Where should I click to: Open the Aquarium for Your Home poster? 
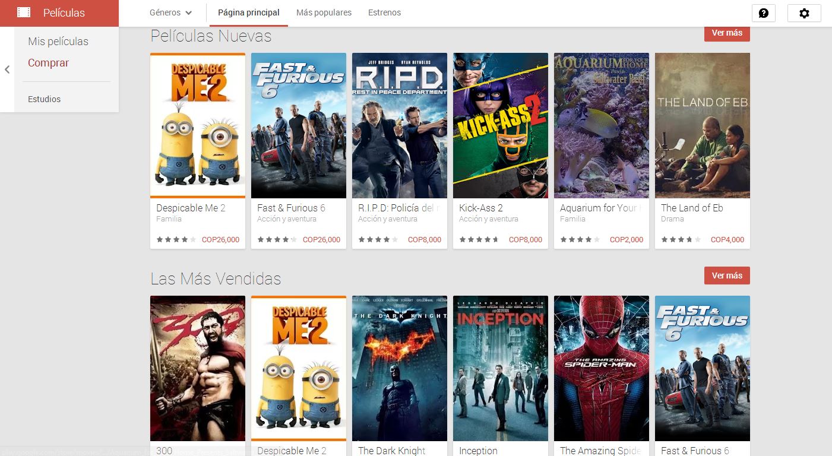point(602,125)
